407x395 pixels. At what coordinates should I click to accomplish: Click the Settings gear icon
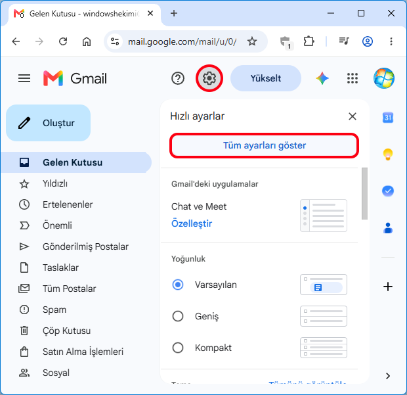[x=209, y=78]
